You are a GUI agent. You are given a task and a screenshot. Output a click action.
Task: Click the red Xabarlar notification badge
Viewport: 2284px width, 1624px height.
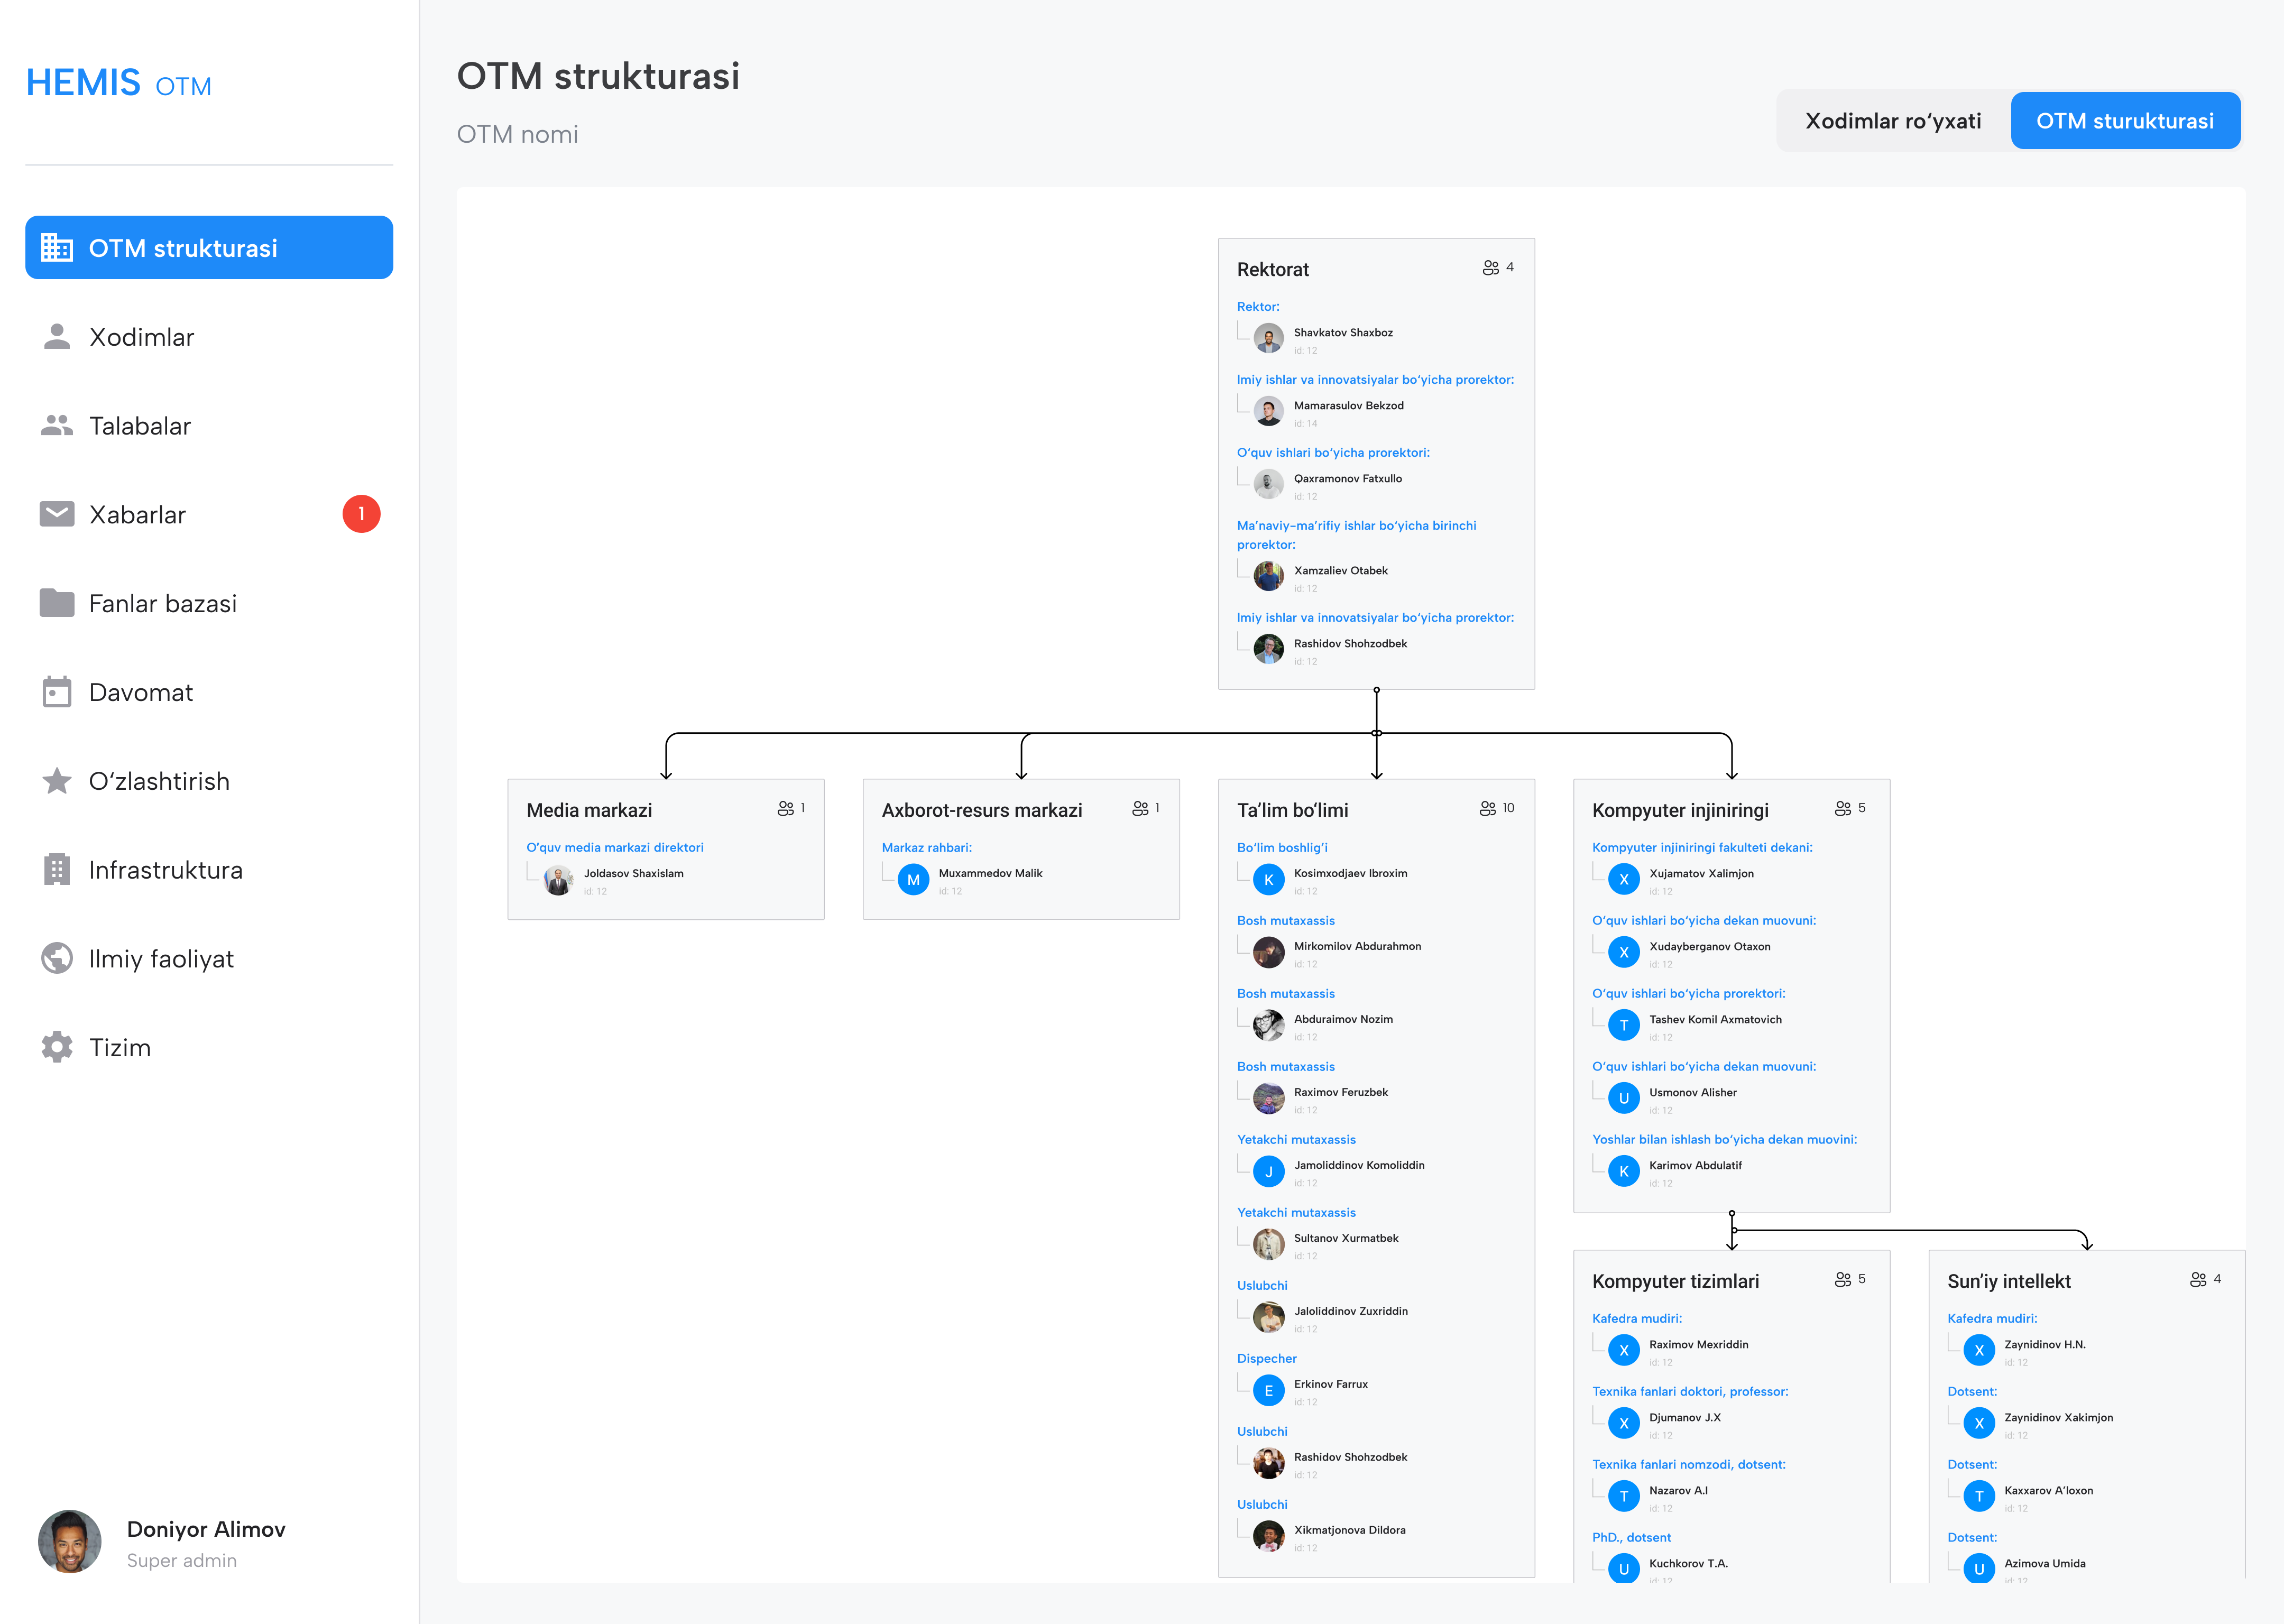(361, 514)
